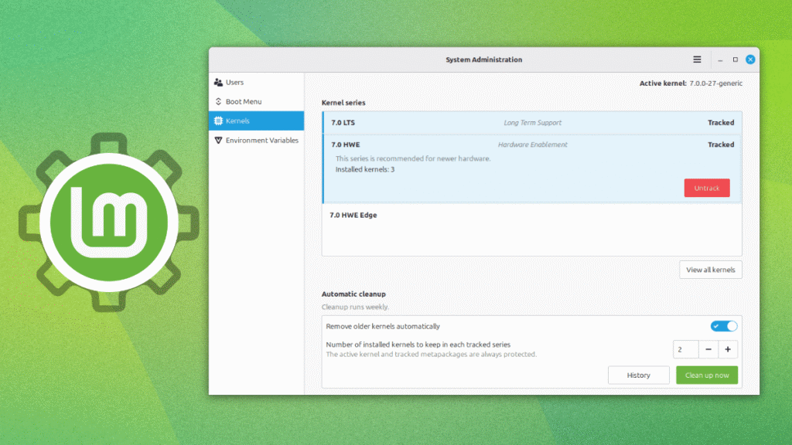Click the Boot Menu sidebar icon
The image size is (792, 445).
(x=218, y=101)
